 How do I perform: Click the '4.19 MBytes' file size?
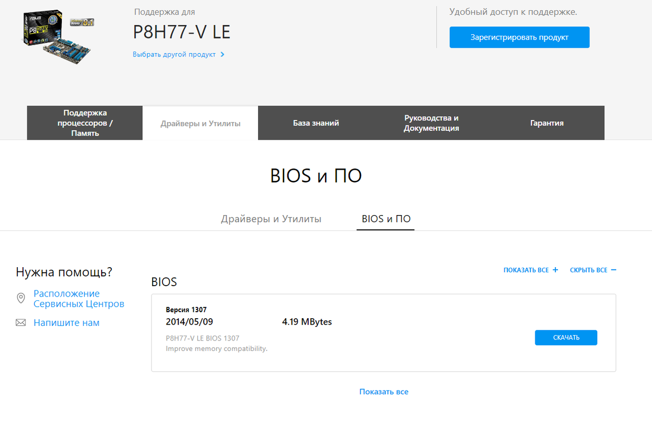[307, 322]
